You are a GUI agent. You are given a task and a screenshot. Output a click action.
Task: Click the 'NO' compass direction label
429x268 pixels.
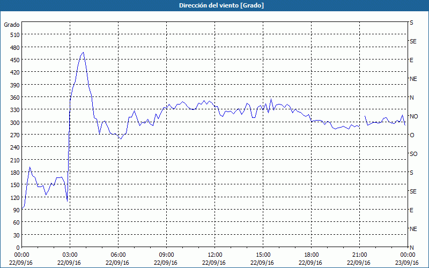point(413,116)
